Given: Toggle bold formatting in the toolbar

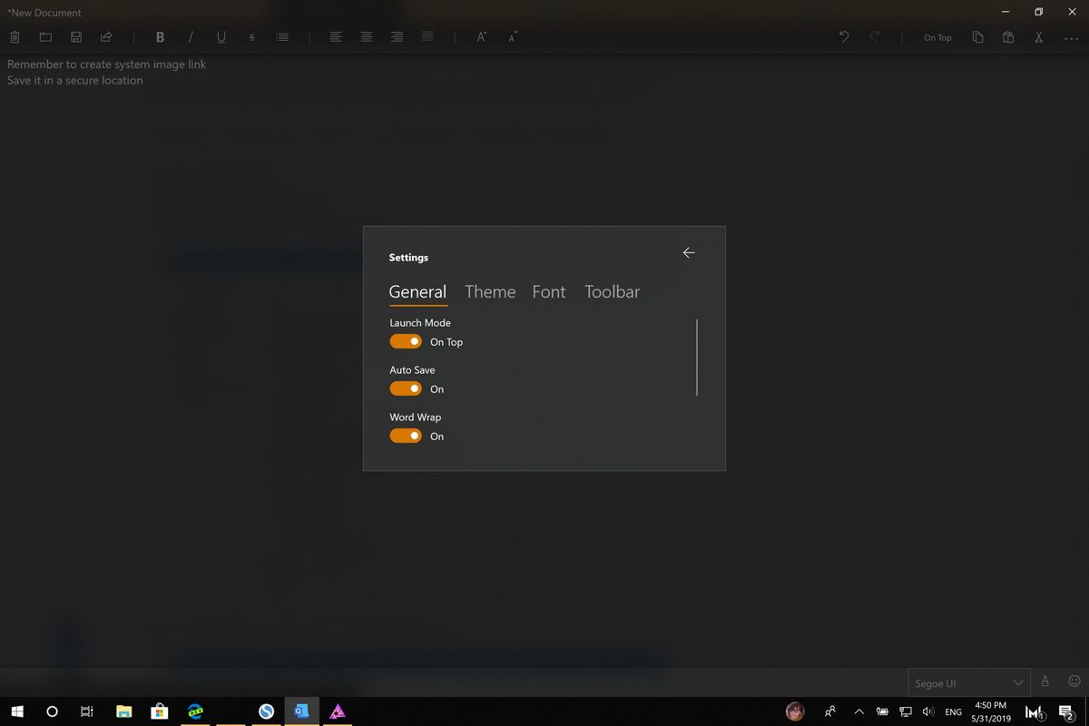Looking at the screenshot, I should [160, 37].
